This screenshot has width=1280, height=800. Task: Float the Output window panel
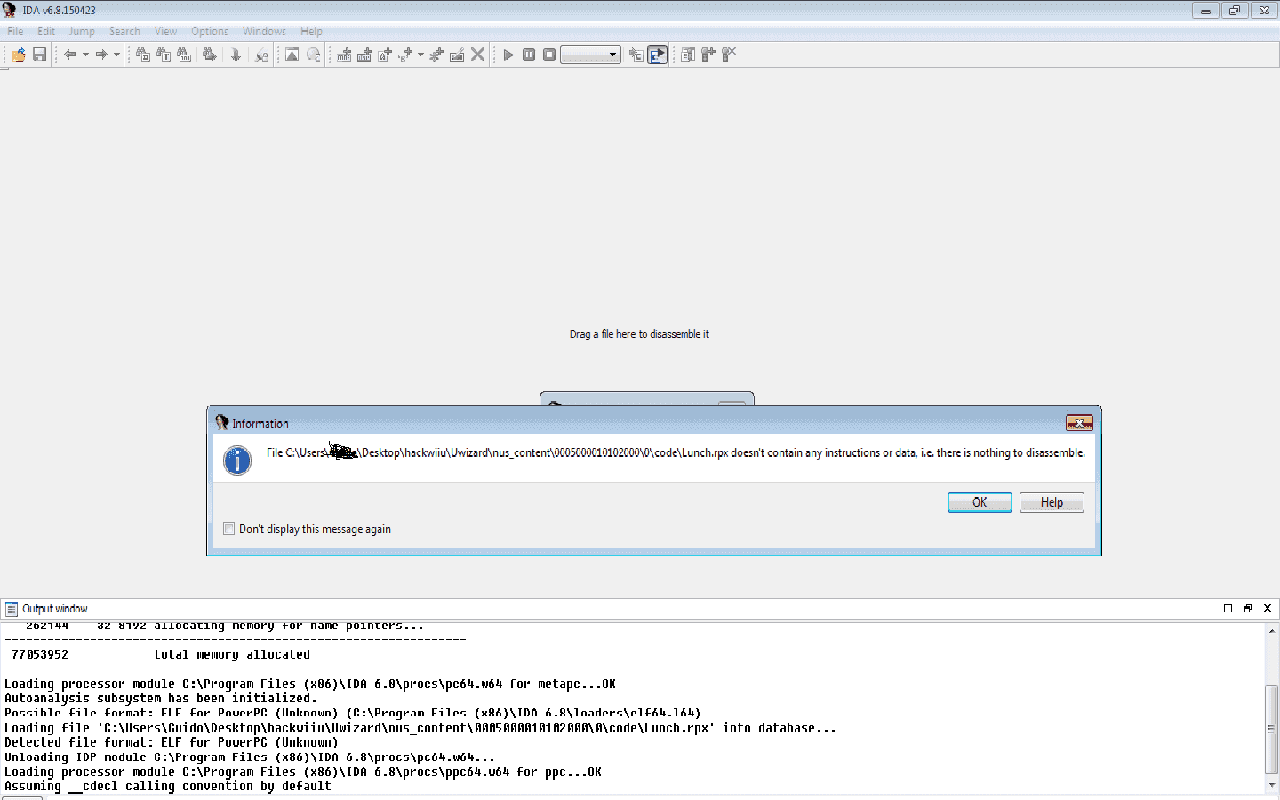point(1248,608)
